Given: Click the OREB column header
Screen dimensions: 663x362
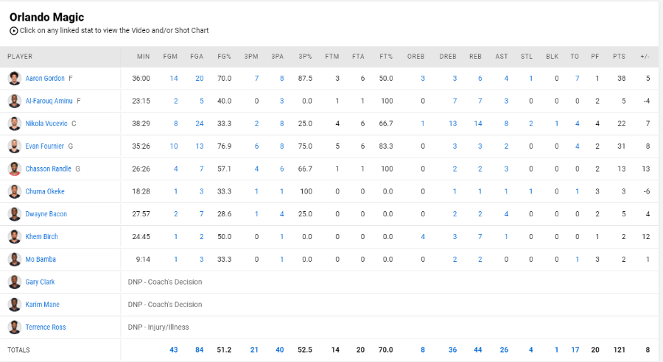Looking at the screenshot, I should point(415,56).
